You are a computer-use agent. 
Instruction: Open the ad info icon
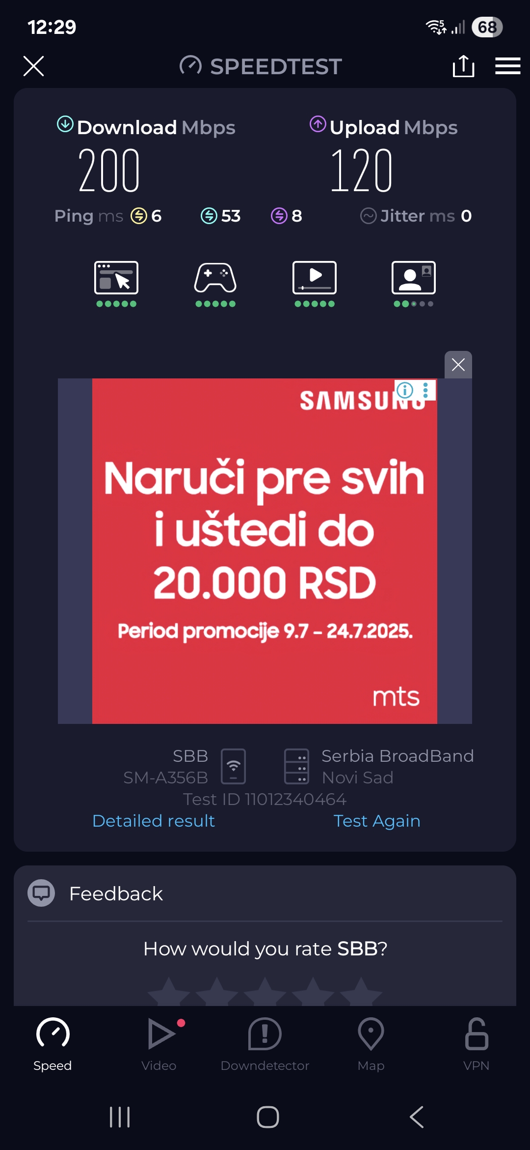pyautogui.click(x=405, y=390)
